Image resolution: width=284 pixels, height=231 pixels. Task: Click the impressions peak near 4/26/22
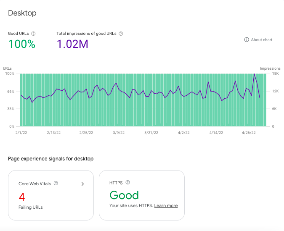pyautogui.click(x=254, y=74)
